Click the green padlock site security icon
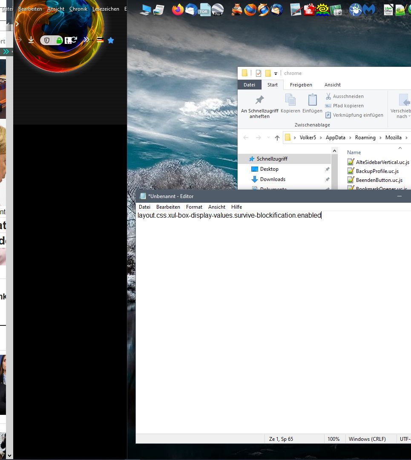 59,40
